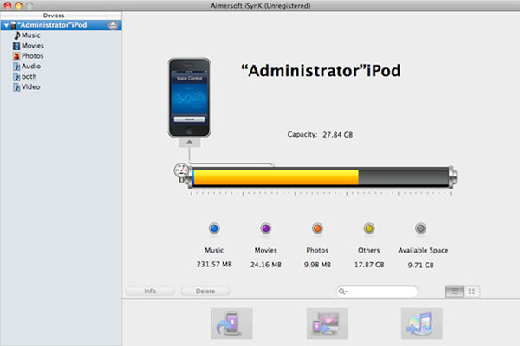The image size is (520, 346).
Task: Click the Music note icon in sidebar
Action: 17,35
